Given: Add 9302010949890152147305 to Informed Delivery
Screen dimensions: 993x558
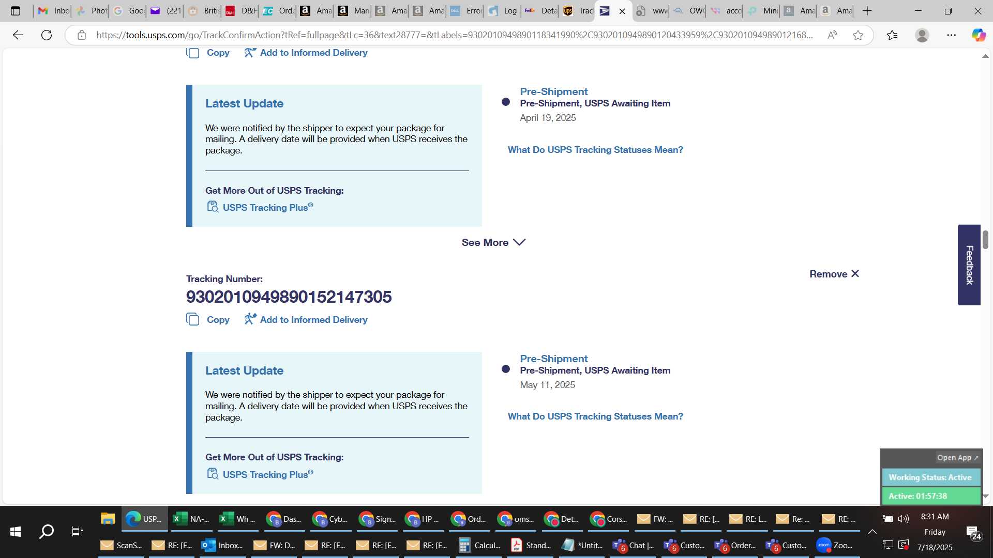Looking at the screenshot, I should point(306,320).
